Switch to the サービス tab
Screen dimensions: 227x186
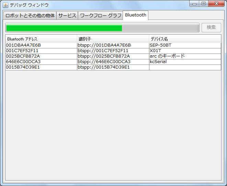[67, 16]
